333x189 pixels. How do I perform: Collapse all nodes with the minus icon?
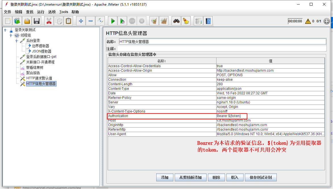pyautogui.click(x=90, y=21)
